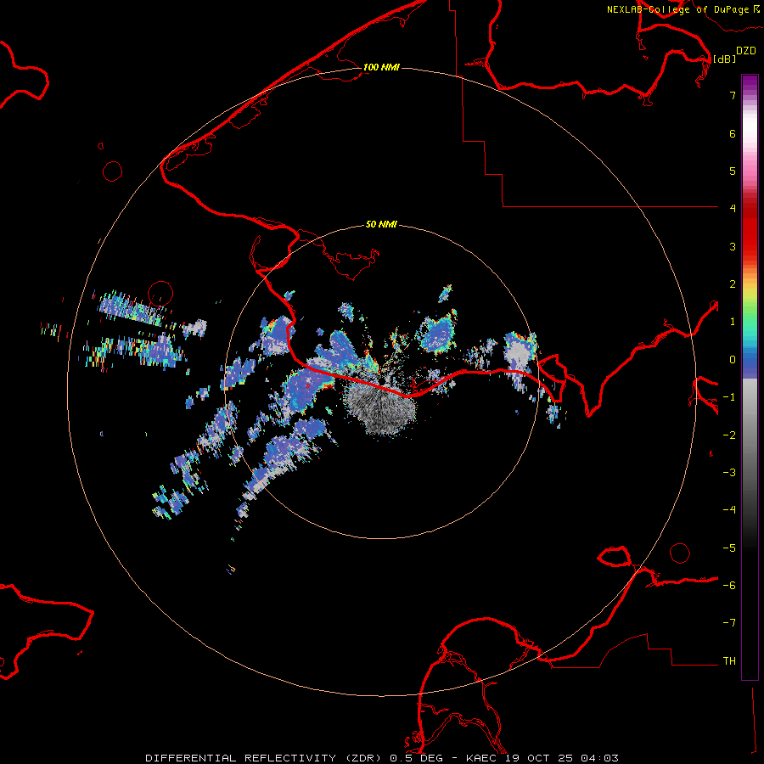
Task: Select the "0" value on the color scale
Action: point(733,360)
